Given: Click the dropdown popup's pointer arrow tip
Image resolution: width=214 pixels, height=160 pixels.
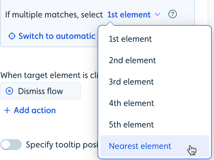Looking at the screenshot, I should 110,22.
